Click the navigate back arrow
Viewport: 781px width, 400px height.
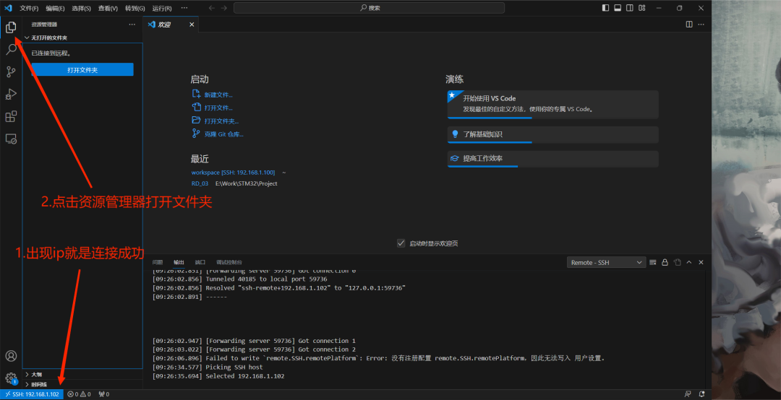[212, 8]
